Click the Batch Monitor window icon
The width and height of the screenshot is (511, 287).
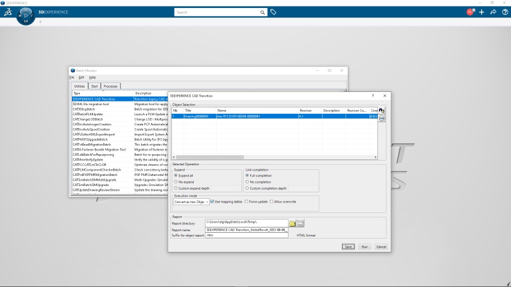[x=73, y=70]
